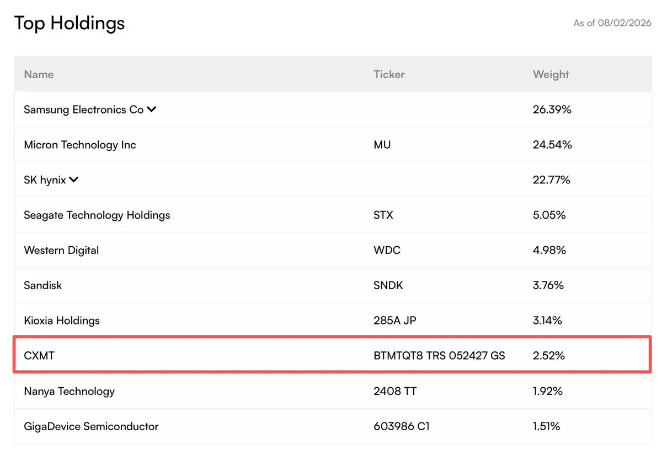The height and width of the screenshot is (450, 662).
Task: Select the Nanya Technology name
Action: pyautogui.click(x=70, y=391)
